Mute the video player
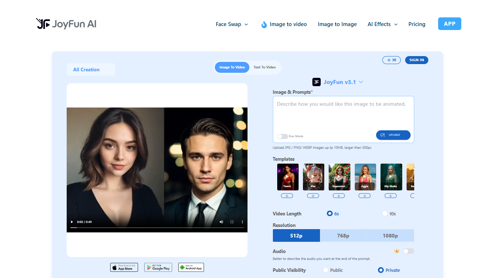The image size is (495, 278). coord(221,222)
